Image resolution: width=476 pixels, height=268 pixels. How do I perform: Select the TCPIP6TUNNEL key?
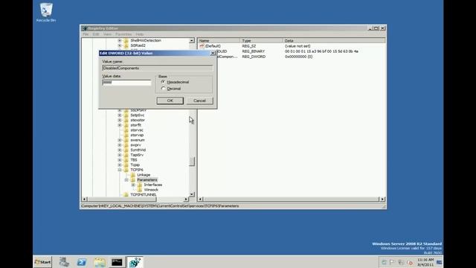pyautogui.click(x=143, y=195)
